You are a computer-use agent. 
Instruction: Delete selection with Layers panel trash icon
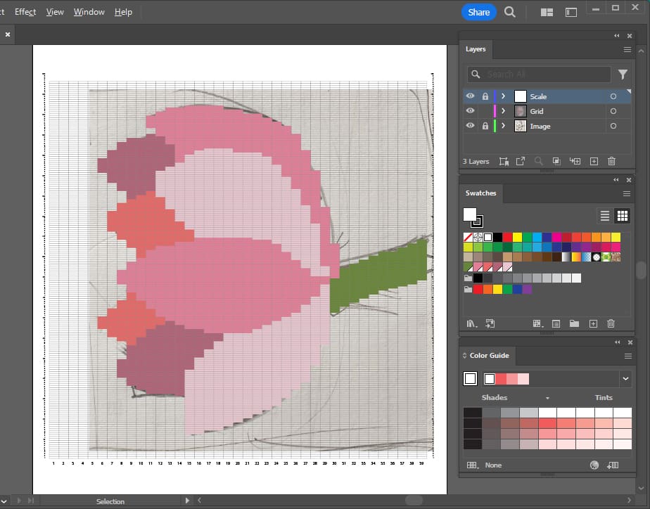(611, 161)
